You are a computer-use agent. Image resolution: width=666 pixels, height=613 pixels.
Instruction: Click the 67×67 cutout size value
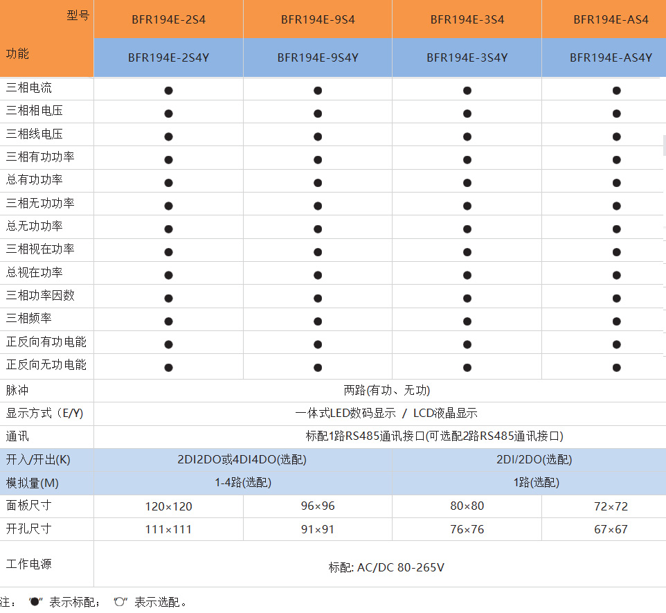(x=611, y=529)
